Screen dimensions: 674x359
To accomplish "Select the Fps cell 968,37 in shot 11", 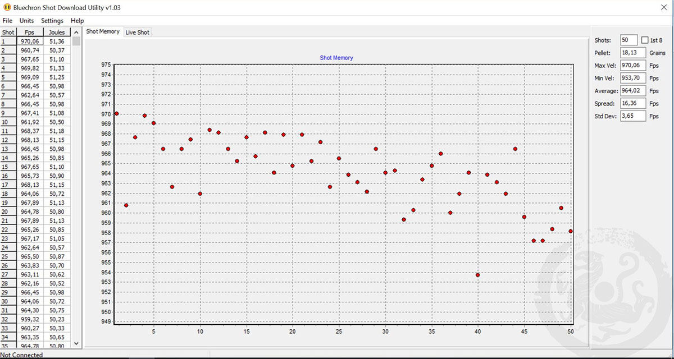I will 30,131.
